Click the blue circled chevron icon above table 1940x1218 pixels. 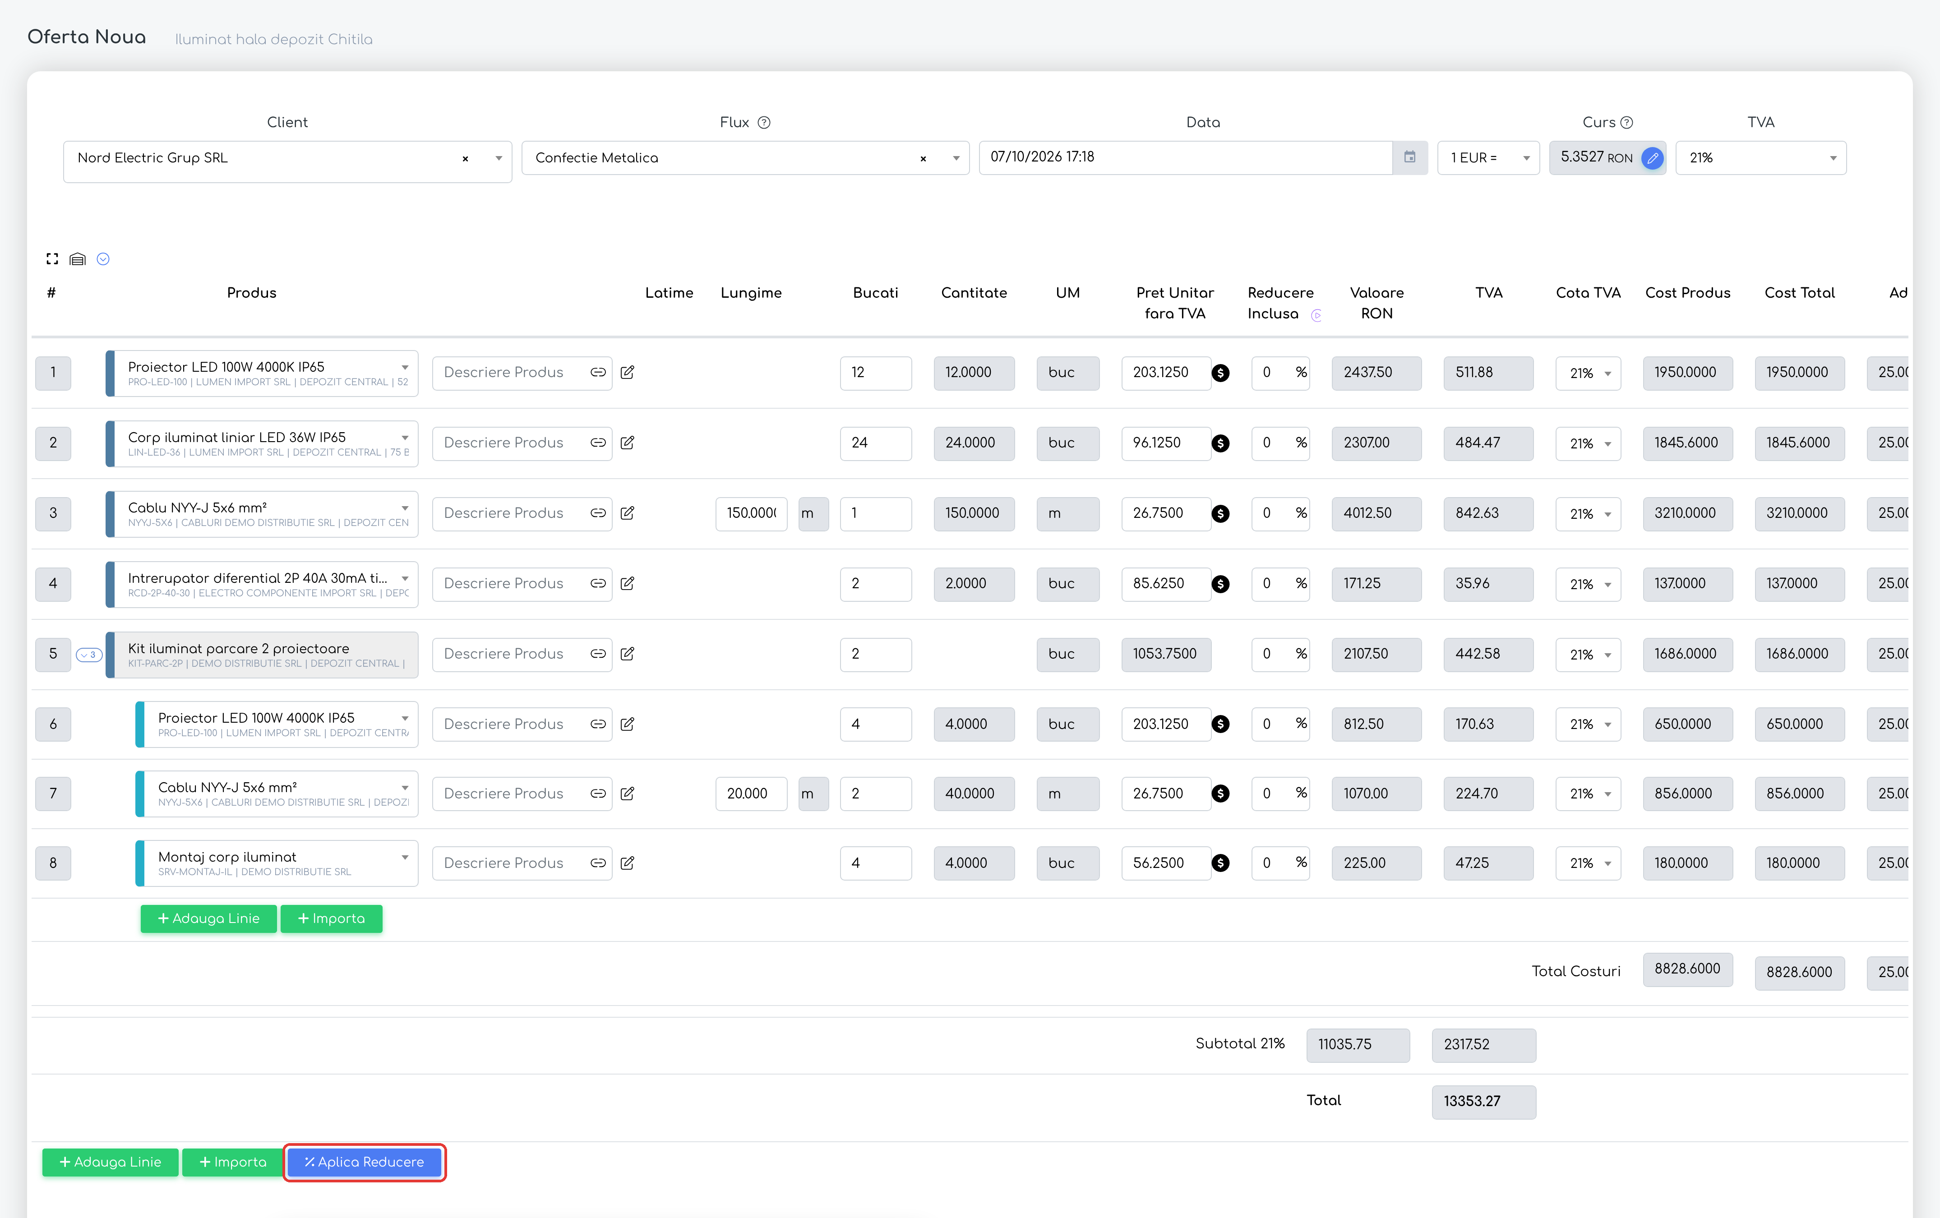(103, 258)
